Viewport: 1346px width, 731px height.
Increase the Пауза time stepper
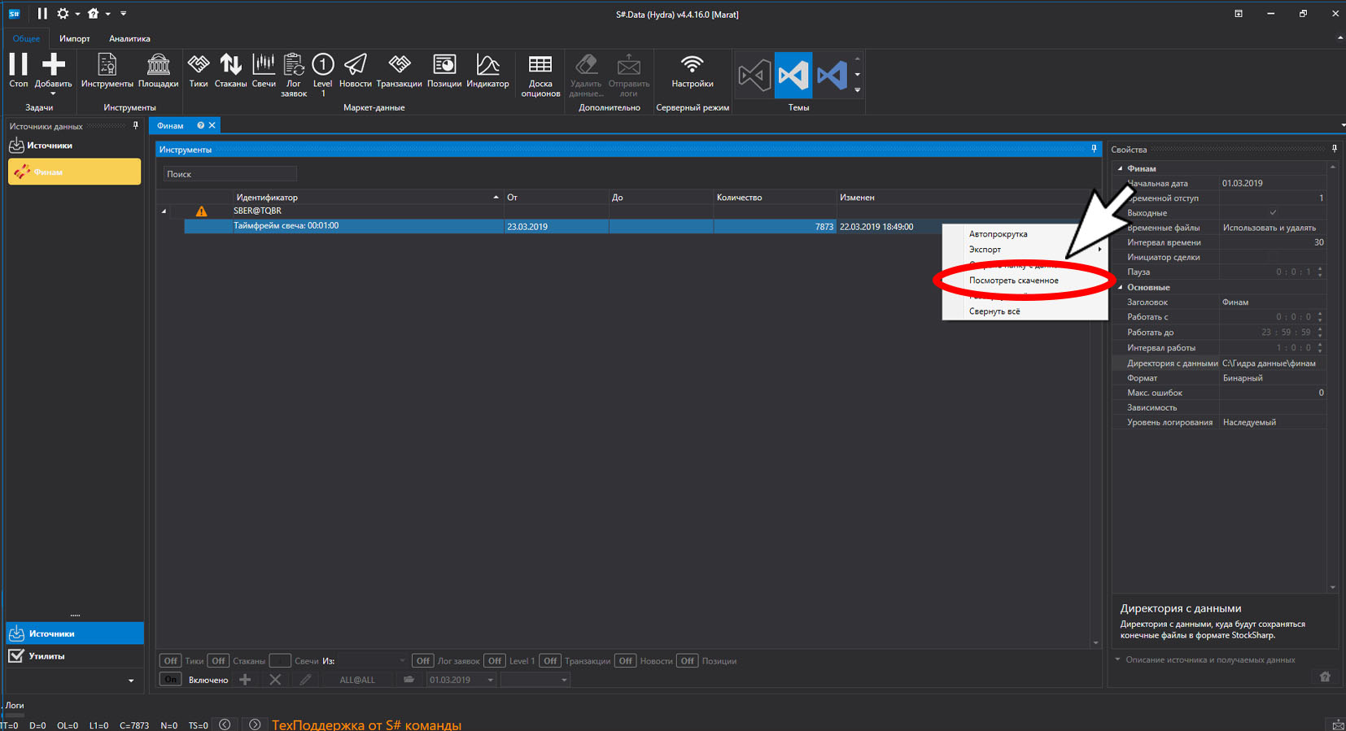coord(1320,269)
